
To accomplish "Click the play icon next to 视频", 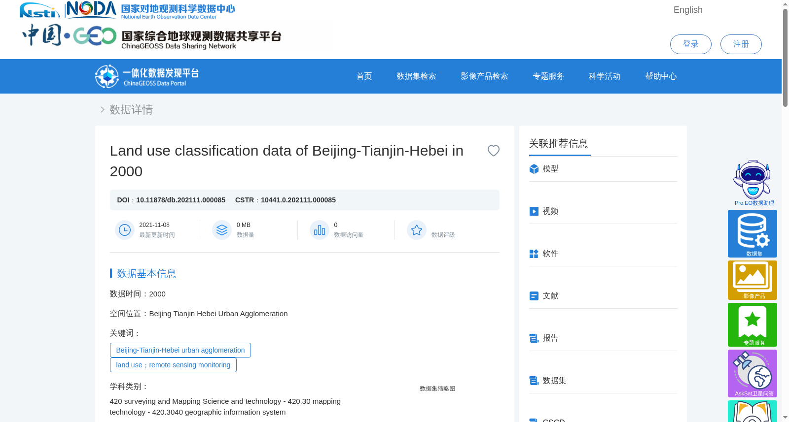I will pos(534,211).
